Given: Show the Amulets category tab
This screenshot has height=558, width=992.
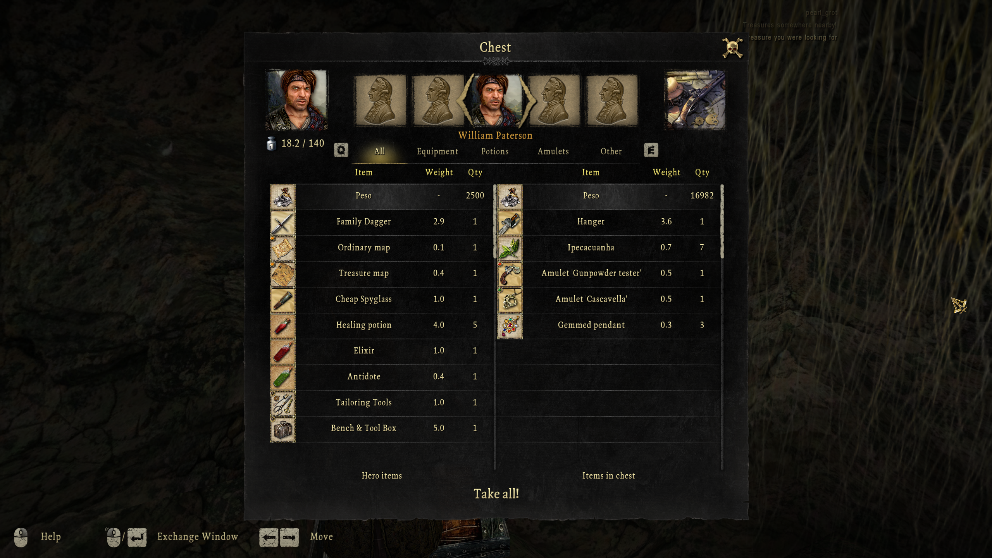Looking at the screenshot, I should tap(553, 152).
